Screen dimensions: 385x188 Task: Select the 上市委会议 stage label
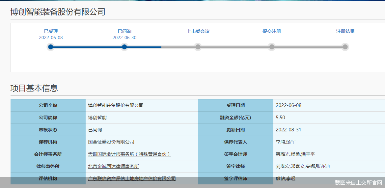(x=198, y=31)
